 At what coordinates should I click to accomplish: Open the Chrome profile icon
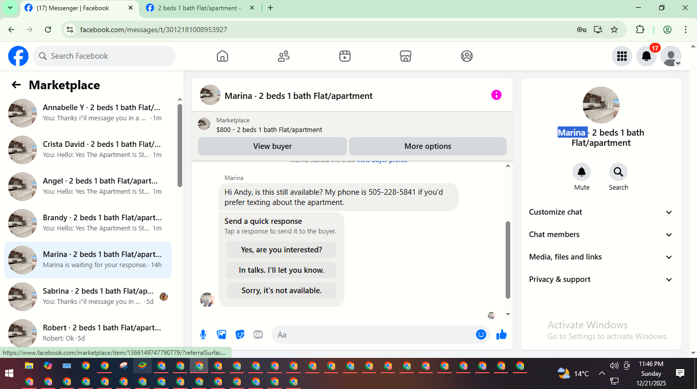tap(667, 30)
